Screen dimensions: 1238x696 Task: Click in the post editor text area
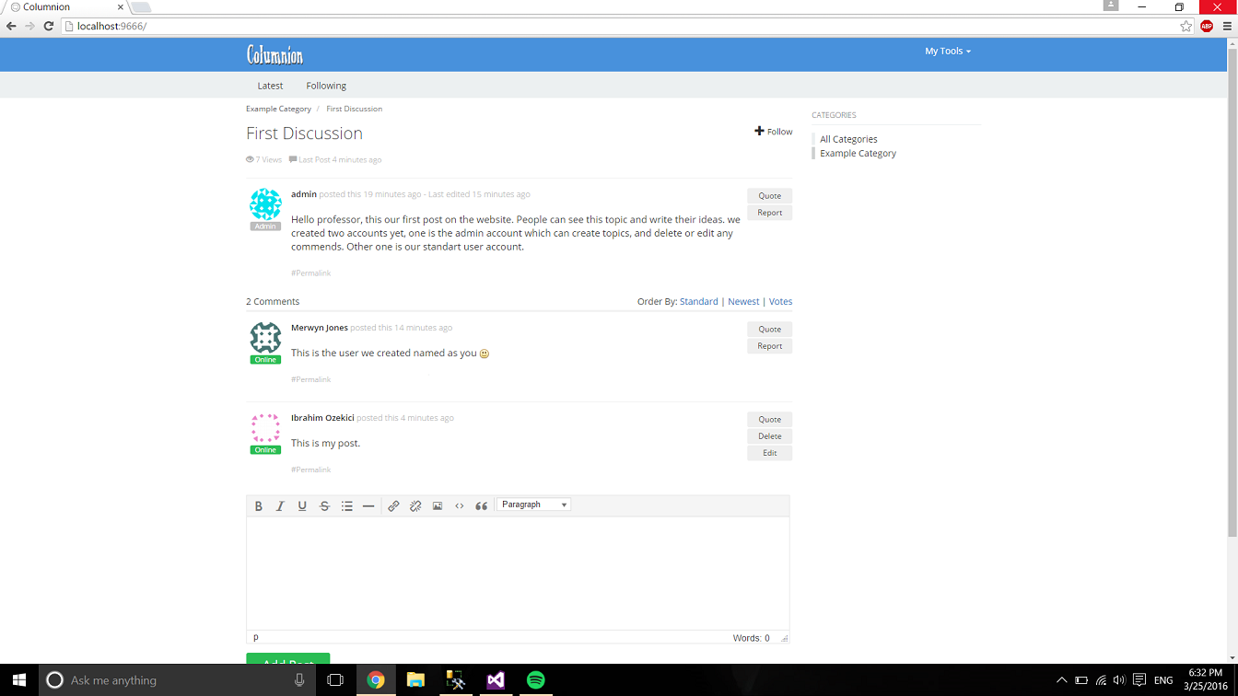pyautogui.click(x=518, y=573)
